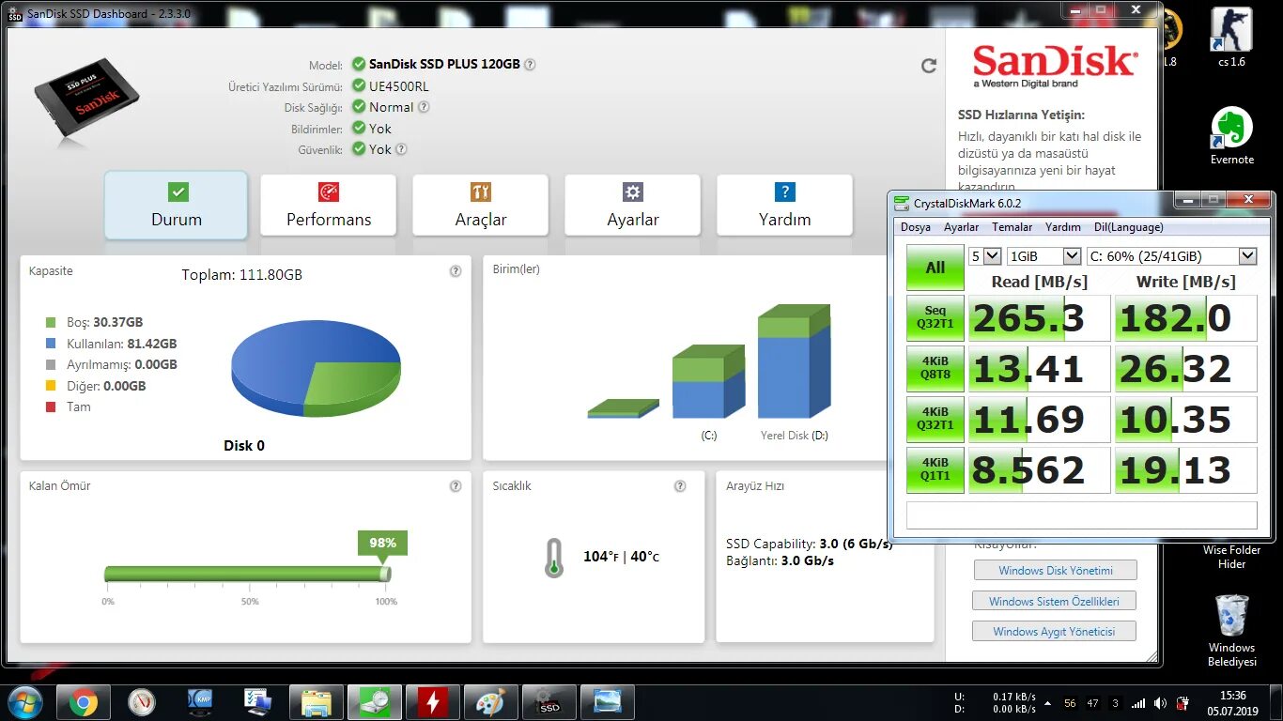Click the C: volume bar in Birim(ler)

708,381
